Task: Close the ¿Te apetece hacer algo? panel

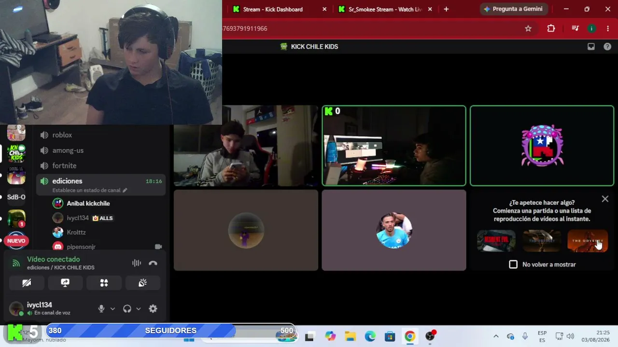Action: click(605, 199)
